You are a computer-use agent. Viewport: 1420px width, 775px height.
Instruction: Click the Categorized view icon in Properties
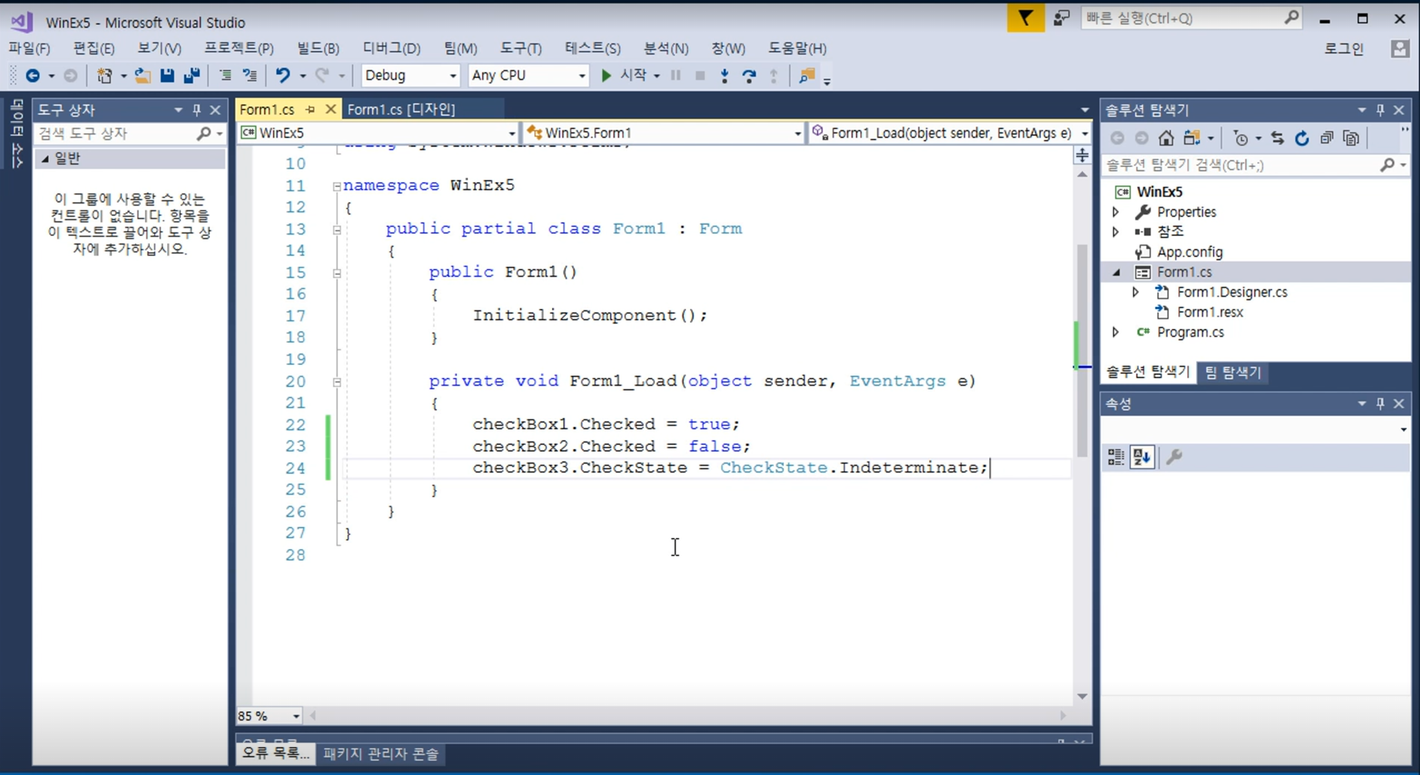[1116, 457]
